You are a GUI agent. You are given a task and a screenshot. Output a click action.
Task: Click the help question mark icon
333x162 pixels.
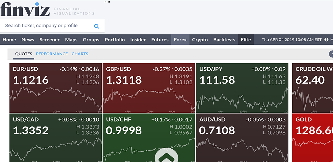tap(326, 40)
